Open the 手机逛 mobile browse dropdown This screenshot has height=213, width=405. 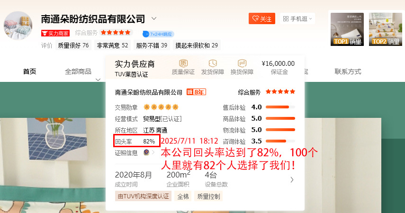(297, 18)
